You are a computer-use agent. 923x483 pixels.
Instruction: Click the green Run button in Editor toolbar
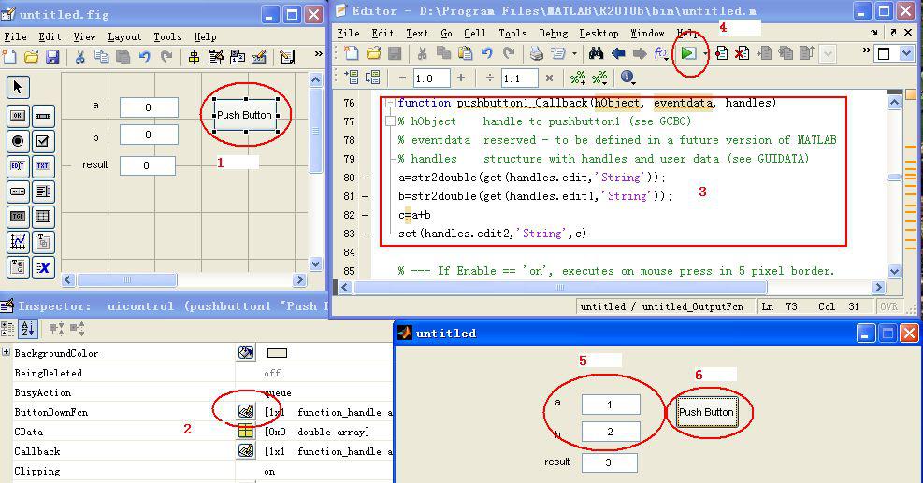pyautogui.click(x=687, y=53)
